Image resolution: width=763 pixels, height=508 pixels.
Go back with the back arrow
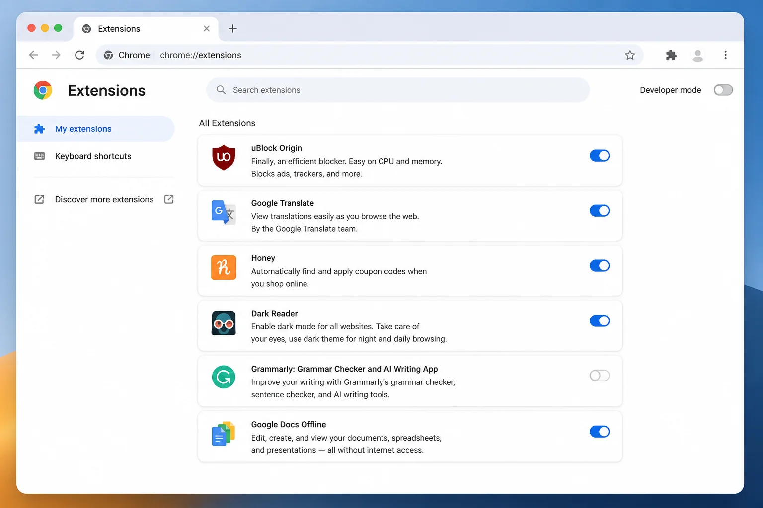(x=33, y=55)
